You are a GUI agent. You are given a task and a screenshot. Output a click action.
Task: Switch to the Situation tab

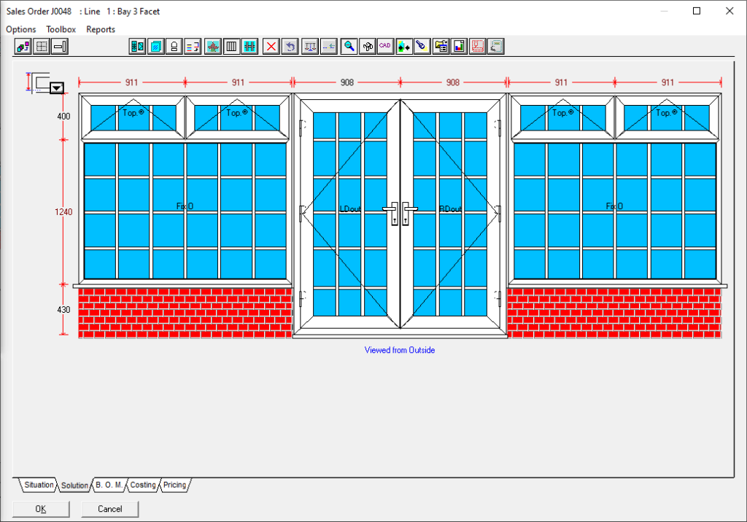[39, 485]
